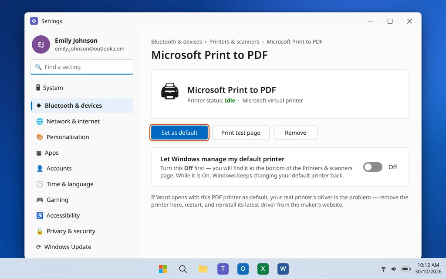The width and height of the screenshot is (446, 279).
Task: Click emily.johnson@outlook.com email text
Action: pos(90,49)
